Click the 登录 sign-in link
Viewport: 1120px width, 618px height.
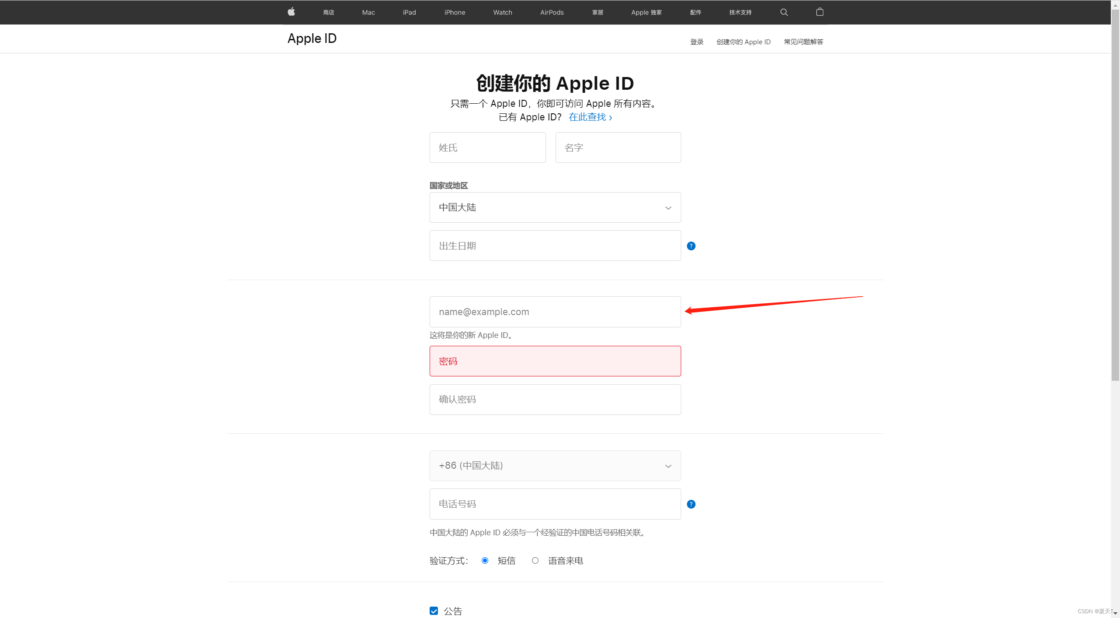click(696, 42)
